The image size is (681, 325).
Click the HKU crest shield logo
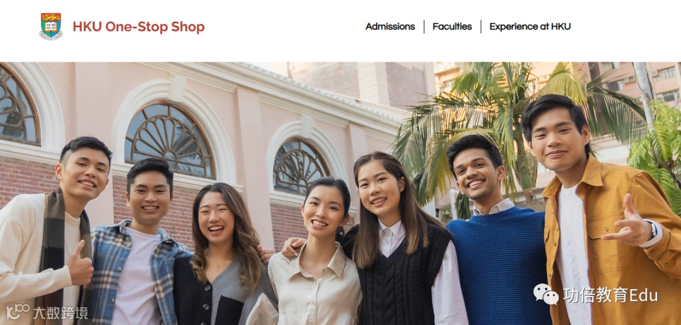(x=51, y=26)
